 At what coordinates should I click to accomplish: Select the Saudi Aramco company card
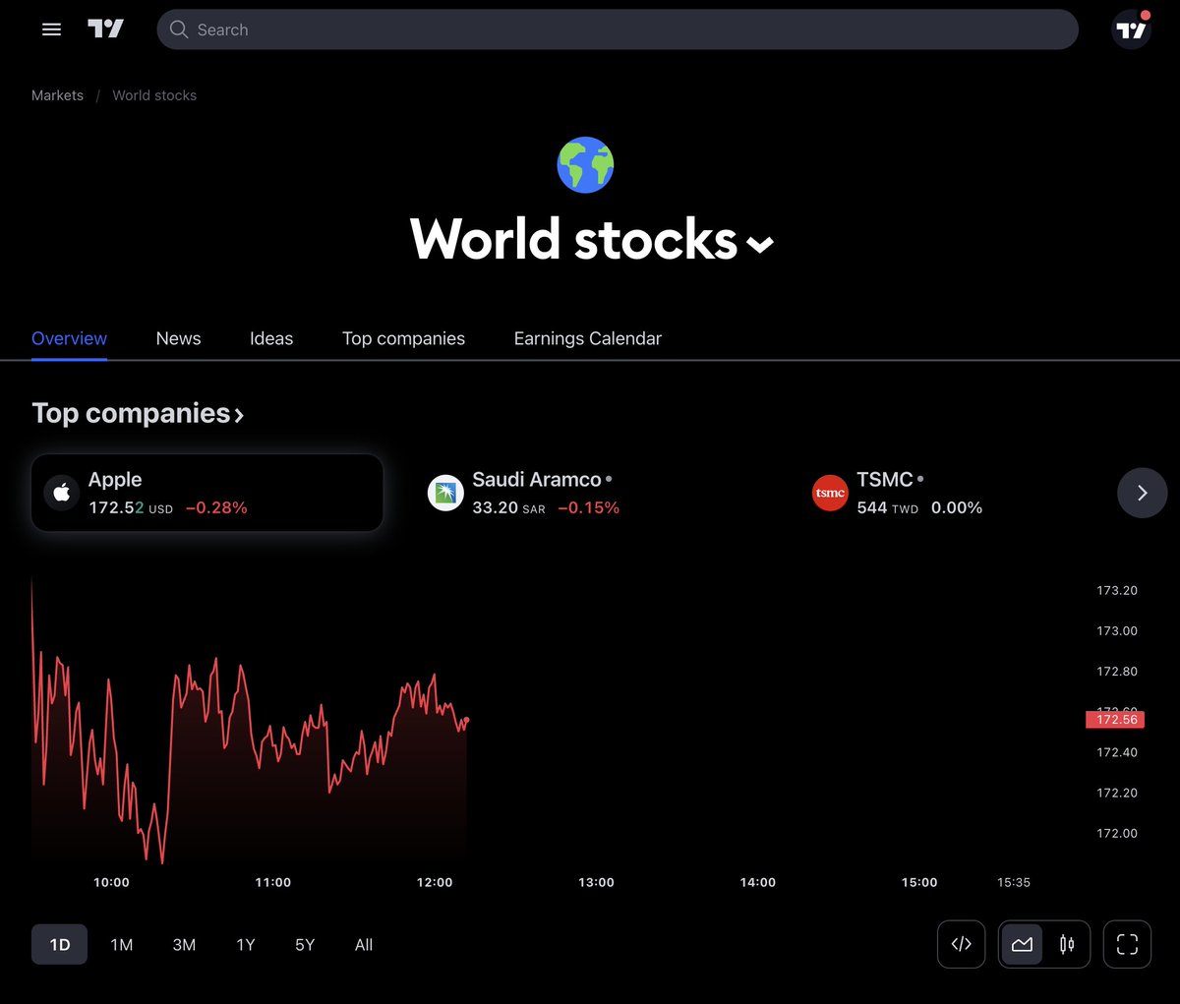tap(591, 493)
